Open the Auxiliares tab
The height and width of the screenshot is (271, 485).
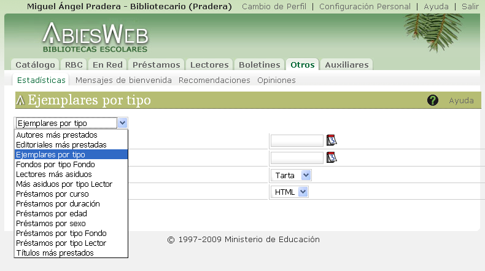point(346,65)
